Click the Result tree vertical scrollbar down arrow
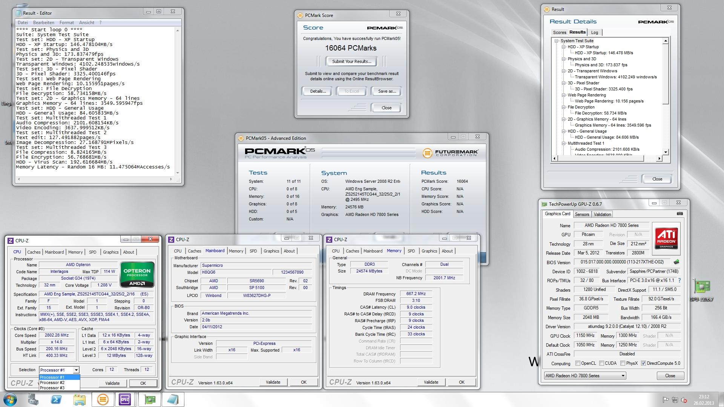Screen dimensions: 724x407 666,152
